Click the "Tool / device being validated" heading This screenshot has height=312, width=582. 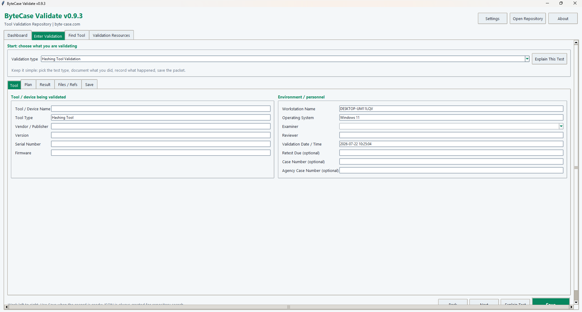click(x=38, y=97)
